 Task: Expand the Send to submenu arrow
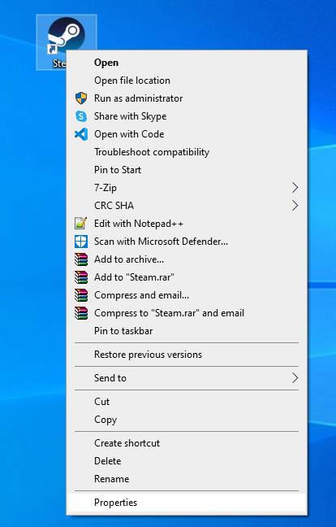[295, 378]
